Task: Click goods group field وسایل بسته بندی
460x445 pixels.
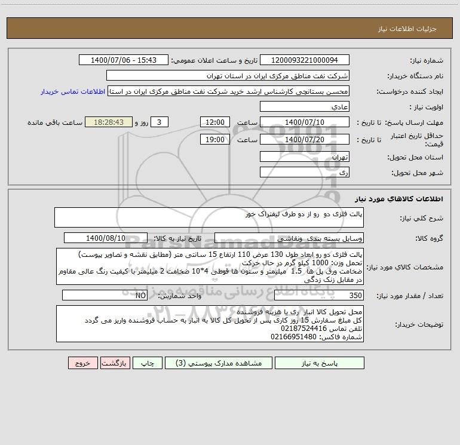Action: click(289, 238)
